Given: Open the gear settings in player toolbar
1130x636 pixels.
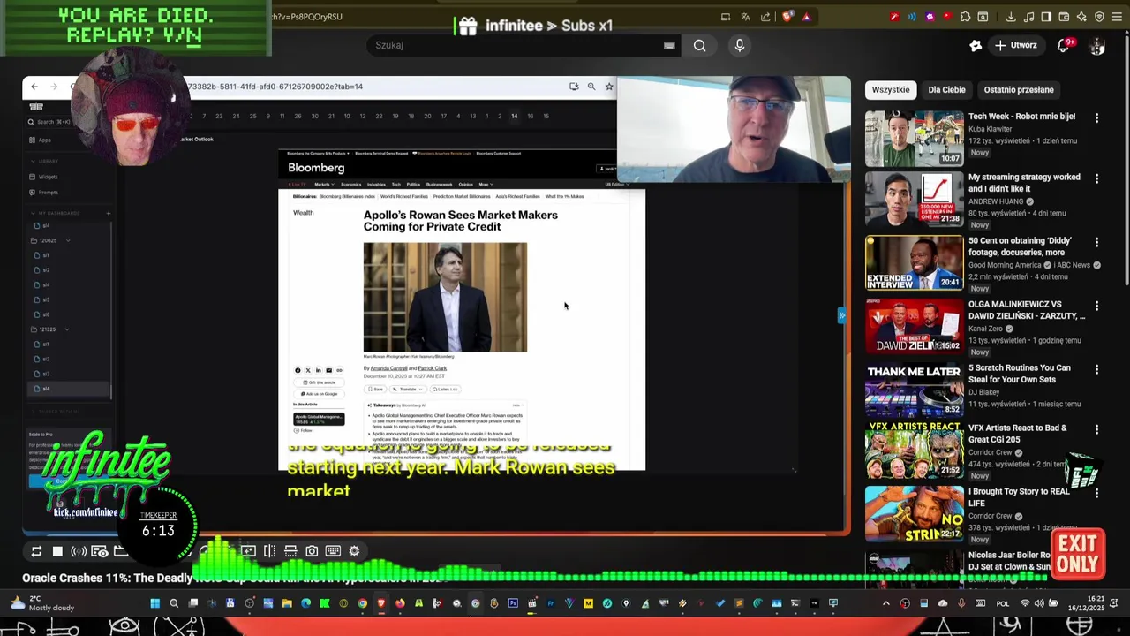Looking at the screenshot, I should coord(354,551).
